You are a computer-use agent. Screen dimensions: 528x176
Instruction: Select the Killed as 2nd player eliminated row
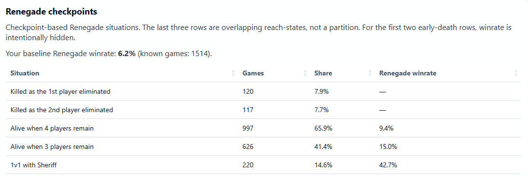pos(263,110)
